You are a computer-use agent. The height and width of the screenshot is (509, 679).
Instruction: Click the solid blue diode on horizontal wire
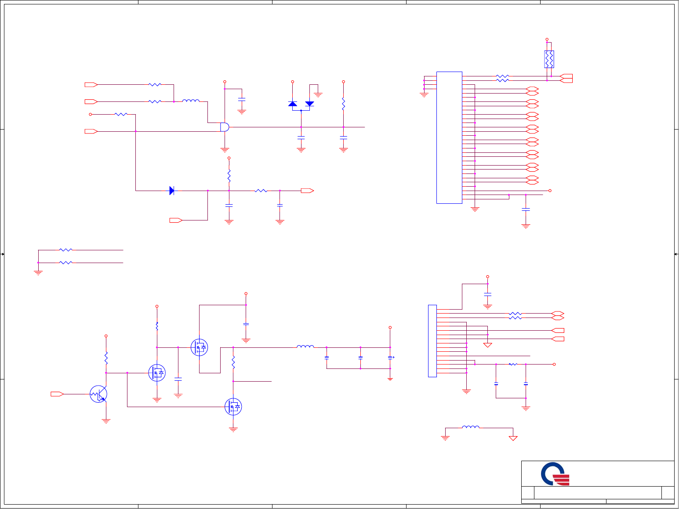coord(172,191)
